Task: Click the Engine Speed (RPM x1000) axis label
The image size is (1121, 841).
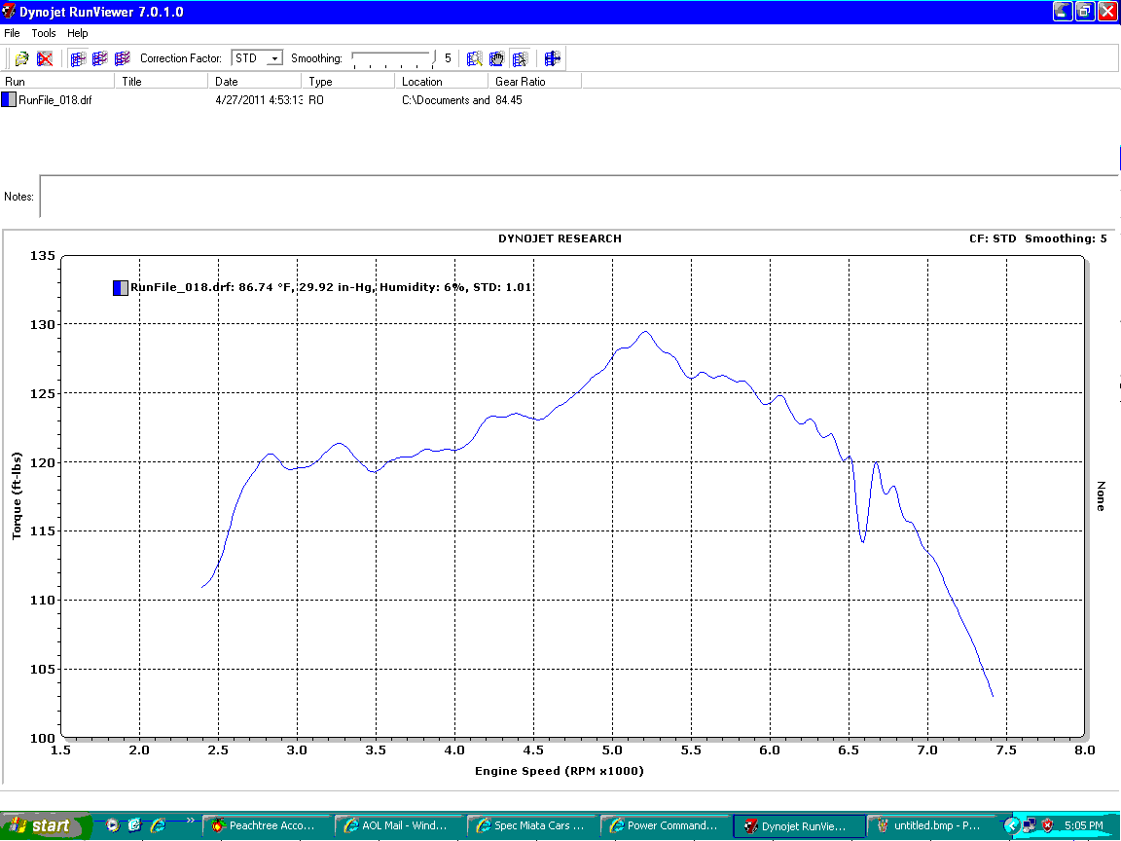Action: (560, 771)
